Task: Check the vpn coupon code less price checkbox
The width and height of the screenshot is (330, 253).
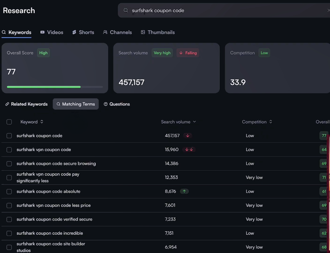Action: [x=9, y=205]
